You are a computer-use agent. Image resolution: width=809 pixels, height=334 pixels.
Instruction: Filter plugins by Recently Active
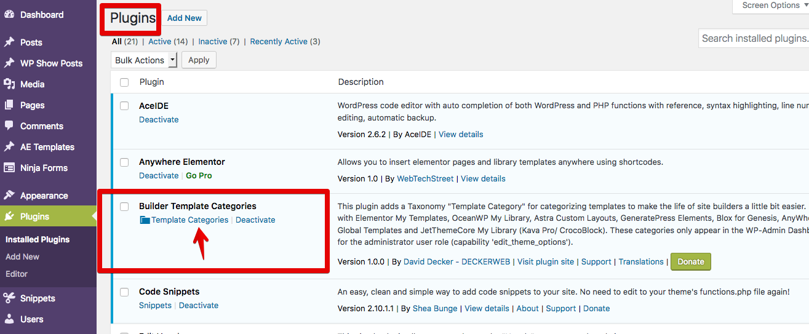279,41
